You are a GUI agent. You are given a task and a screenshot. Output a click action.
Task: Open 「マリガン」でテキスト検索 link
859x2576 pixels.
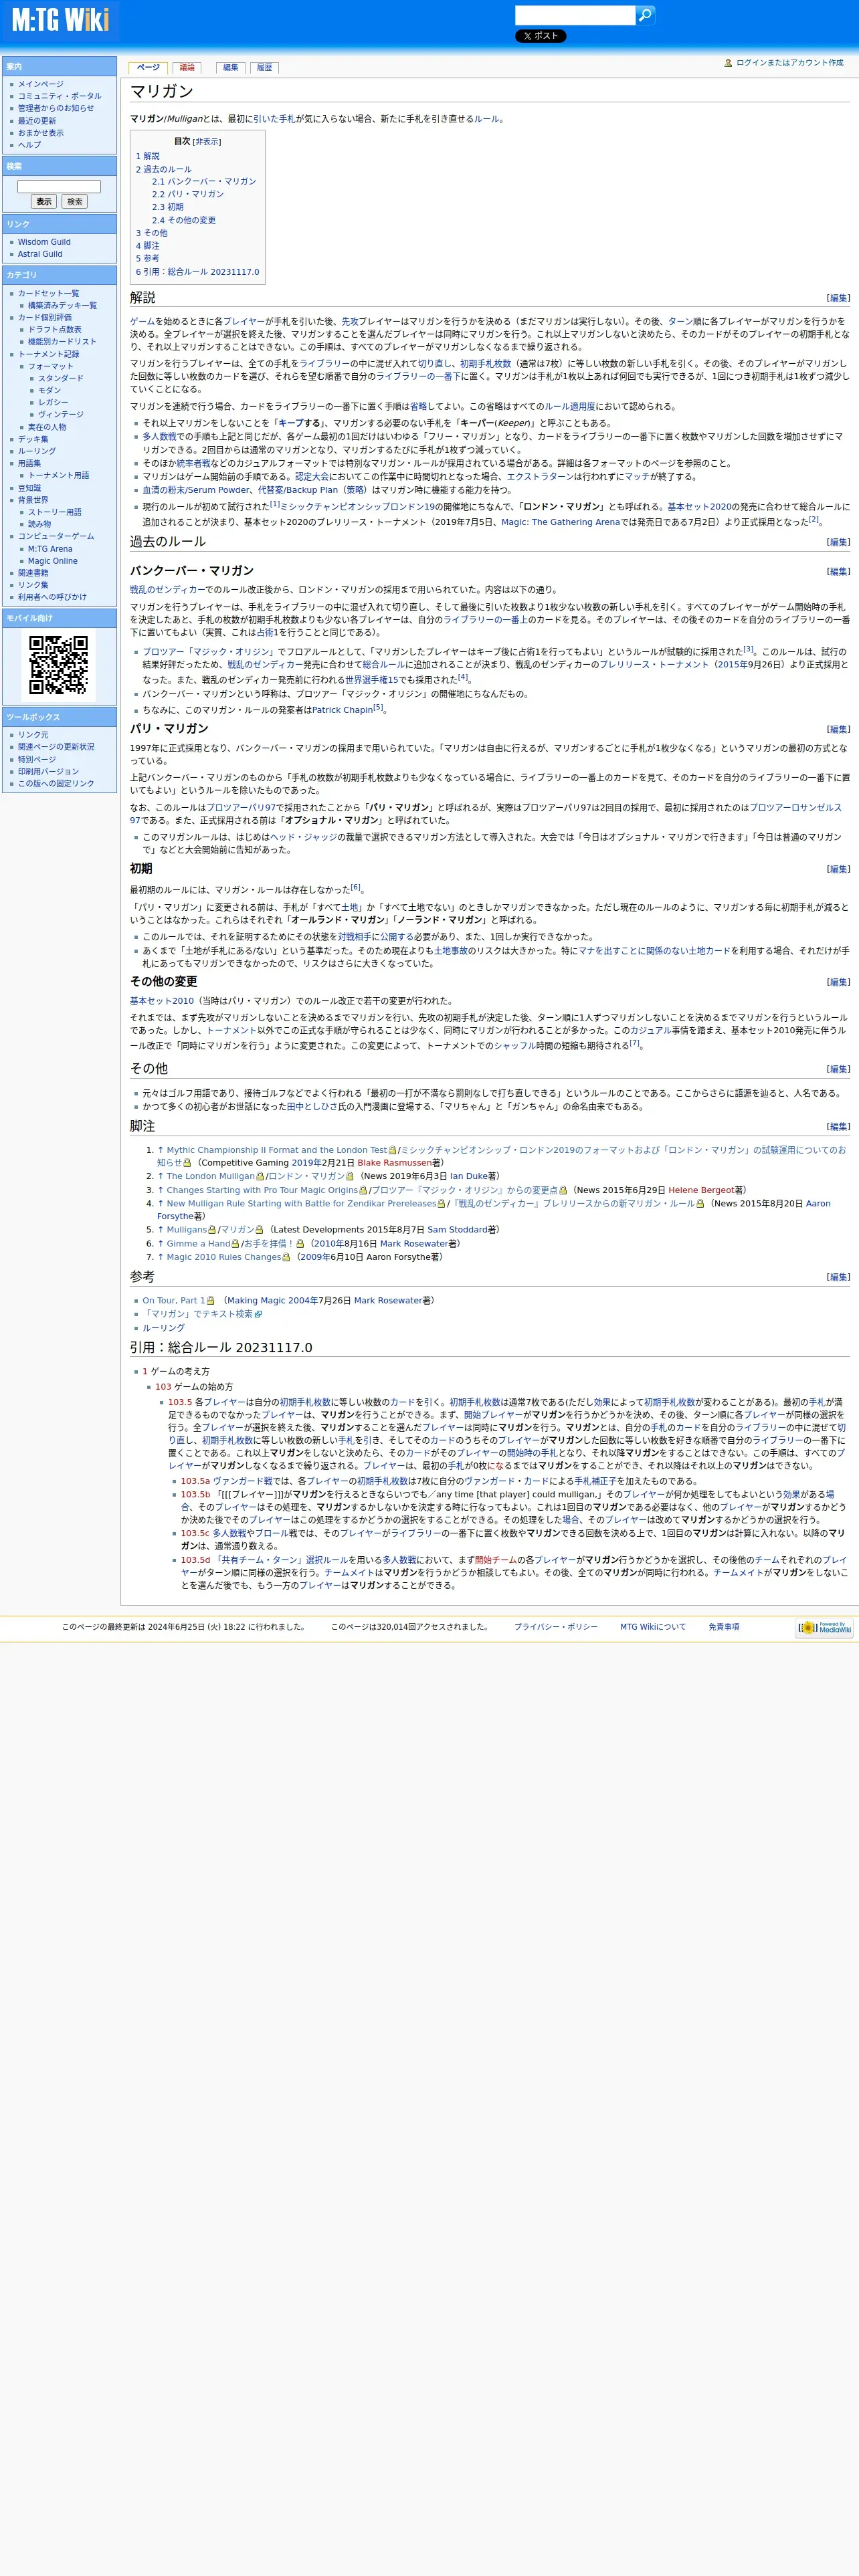point(198,1314)
